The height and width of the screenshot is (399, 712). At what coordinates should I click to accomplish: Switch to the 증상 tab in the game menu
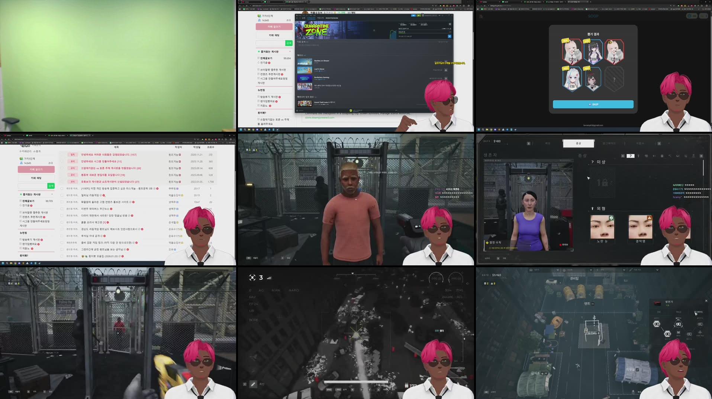coord(579,143)
